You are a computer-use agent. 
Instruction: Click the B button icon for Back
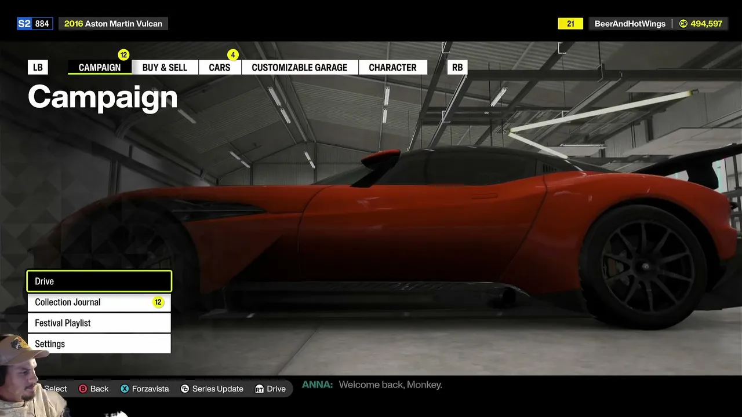(x=82, y=389)
